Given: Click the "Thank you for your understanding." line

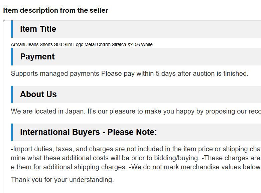Looking at the screenshot, I should coord(62,180).
